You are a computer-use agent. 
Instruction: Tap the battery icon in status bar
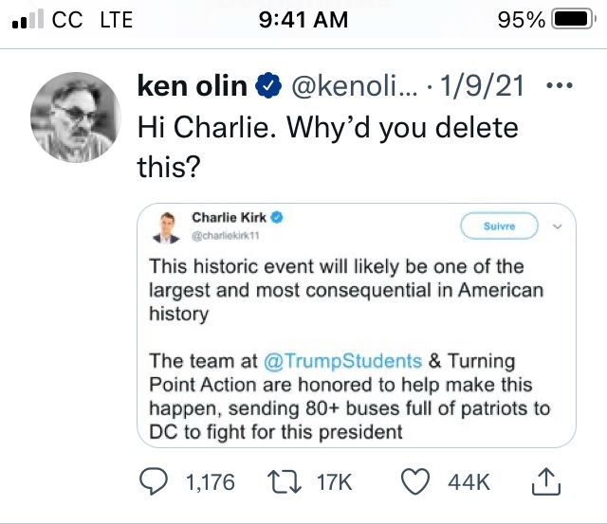tap(572, 20)
